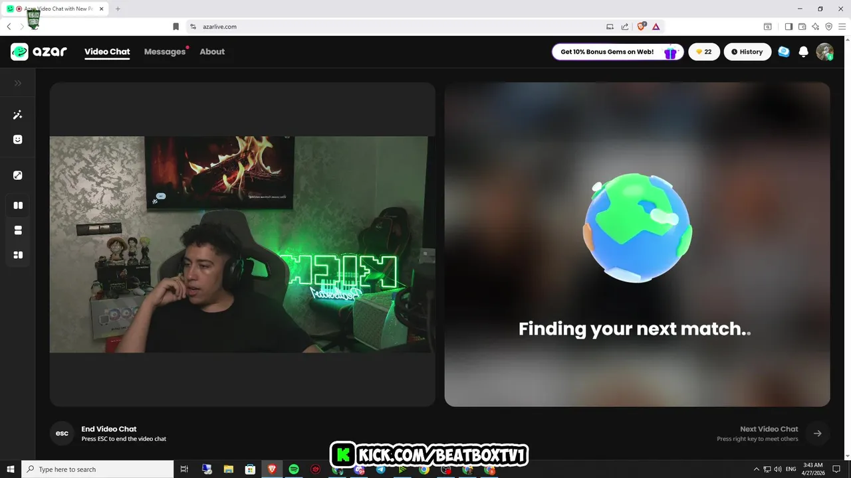Click the ESC End Video Chat button

click(x=62, y=434)
